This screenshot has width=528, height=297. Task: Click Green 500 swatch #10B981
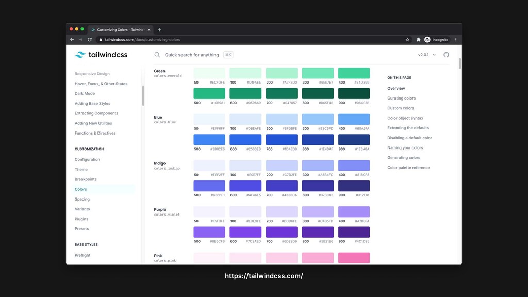(x=209, y=93)
